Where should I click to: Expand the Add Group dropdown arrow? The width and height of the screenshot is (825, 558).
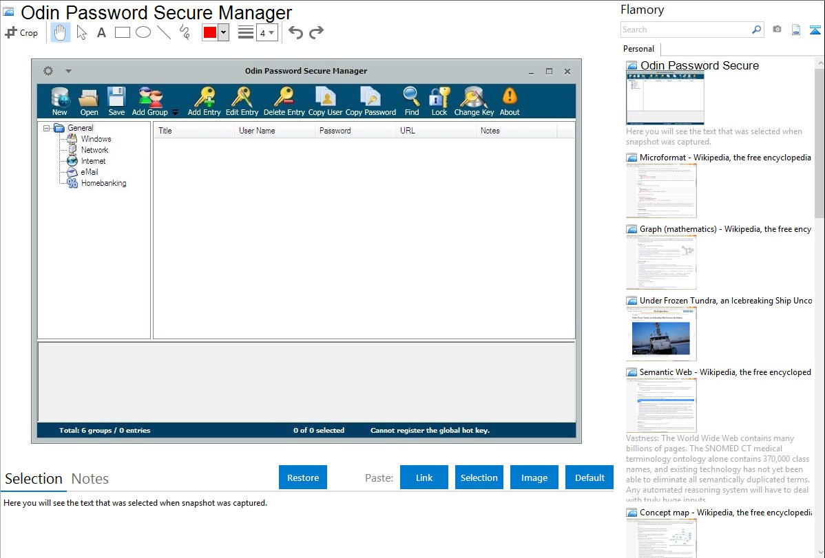175,112
